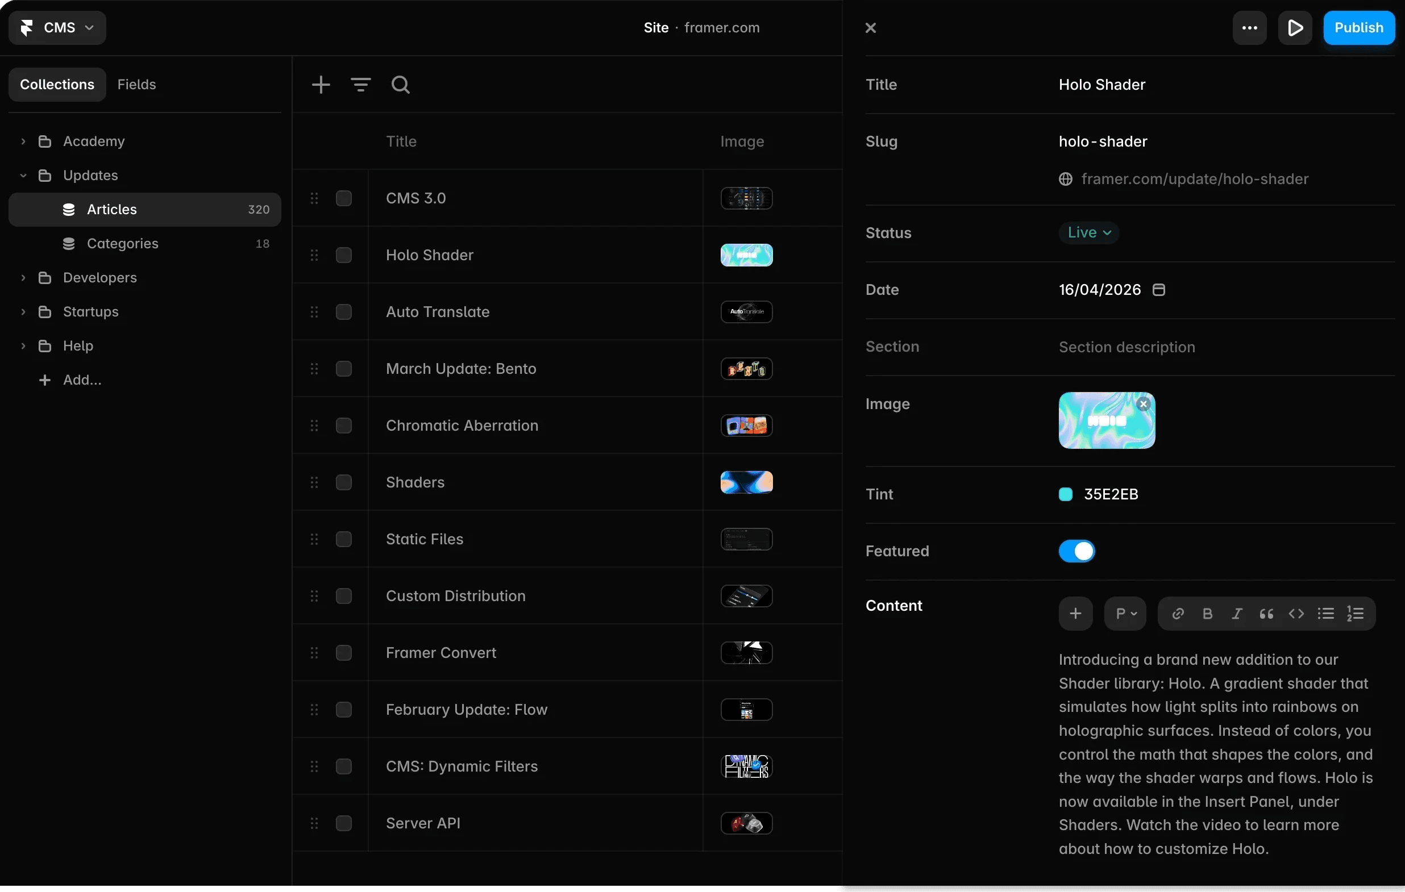Click the Publish button

(x=1358, y=27)
